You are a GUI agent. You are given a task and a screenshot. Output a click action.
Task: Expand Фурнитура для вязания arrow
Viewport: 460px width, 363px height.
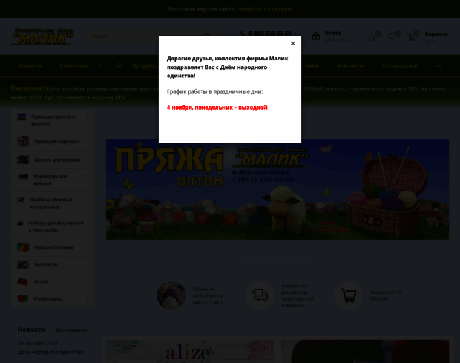87,177
